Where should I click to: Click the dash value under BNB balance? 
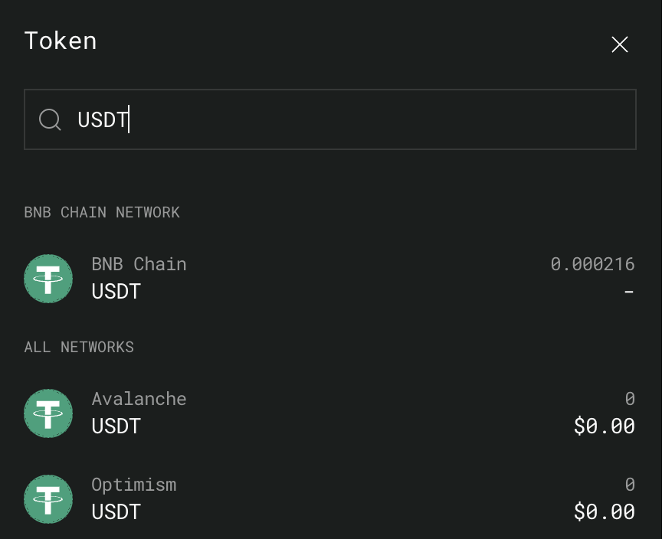click(x=629, y=292)
